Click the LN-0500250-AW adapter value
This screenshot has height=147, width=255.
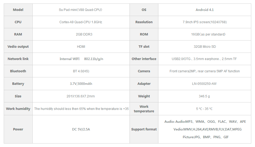click(x=204, y=84)
